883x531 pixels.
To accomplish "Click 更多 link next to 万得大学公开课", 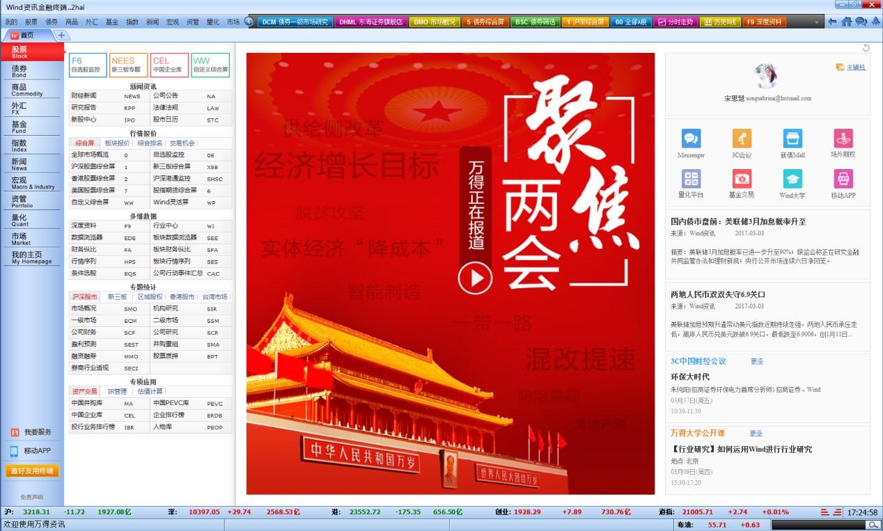I will coord(757,433).
